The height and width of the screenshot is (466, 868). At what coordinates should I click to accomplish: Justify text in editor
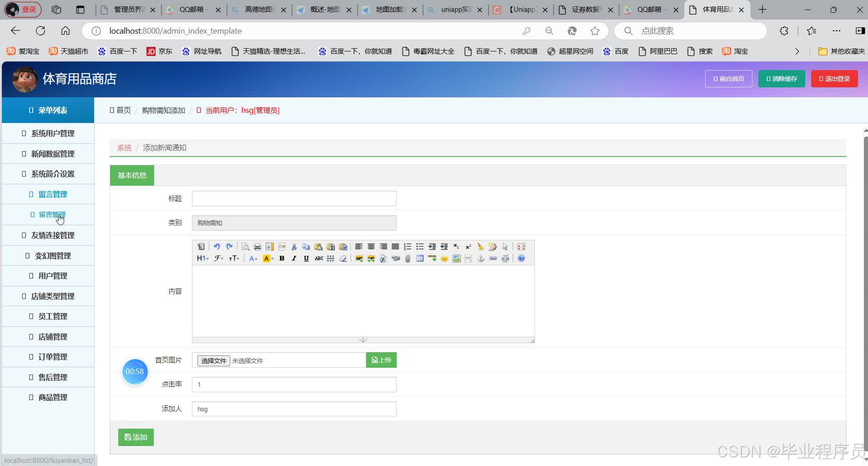click(395, 247)
